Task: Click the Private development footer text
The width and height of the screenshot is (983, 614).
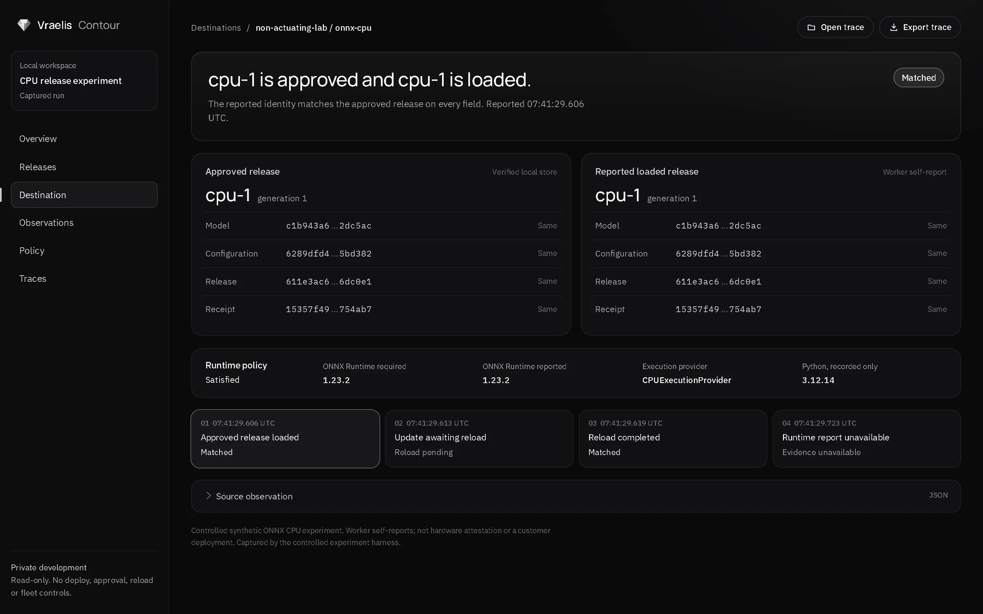Action: pyautogui.click(x=49, y=568)
